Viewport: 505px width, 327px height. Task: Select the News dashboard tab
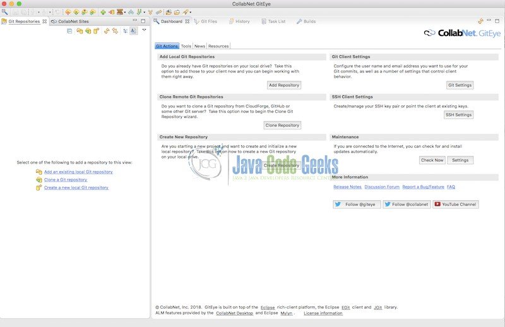[x=199, y=46]
